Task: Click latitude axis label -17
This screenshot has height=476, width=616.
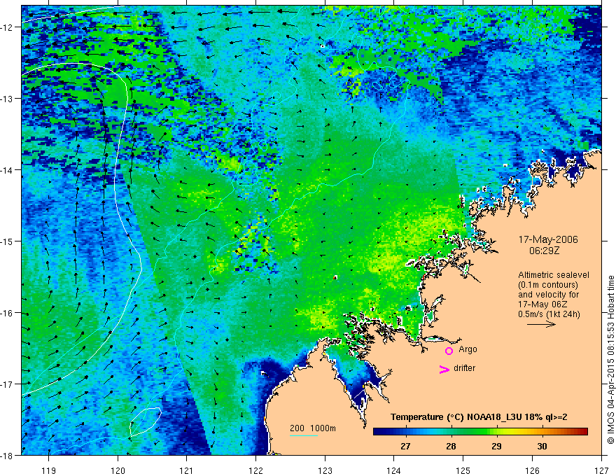Action: [x=7, y=384]
